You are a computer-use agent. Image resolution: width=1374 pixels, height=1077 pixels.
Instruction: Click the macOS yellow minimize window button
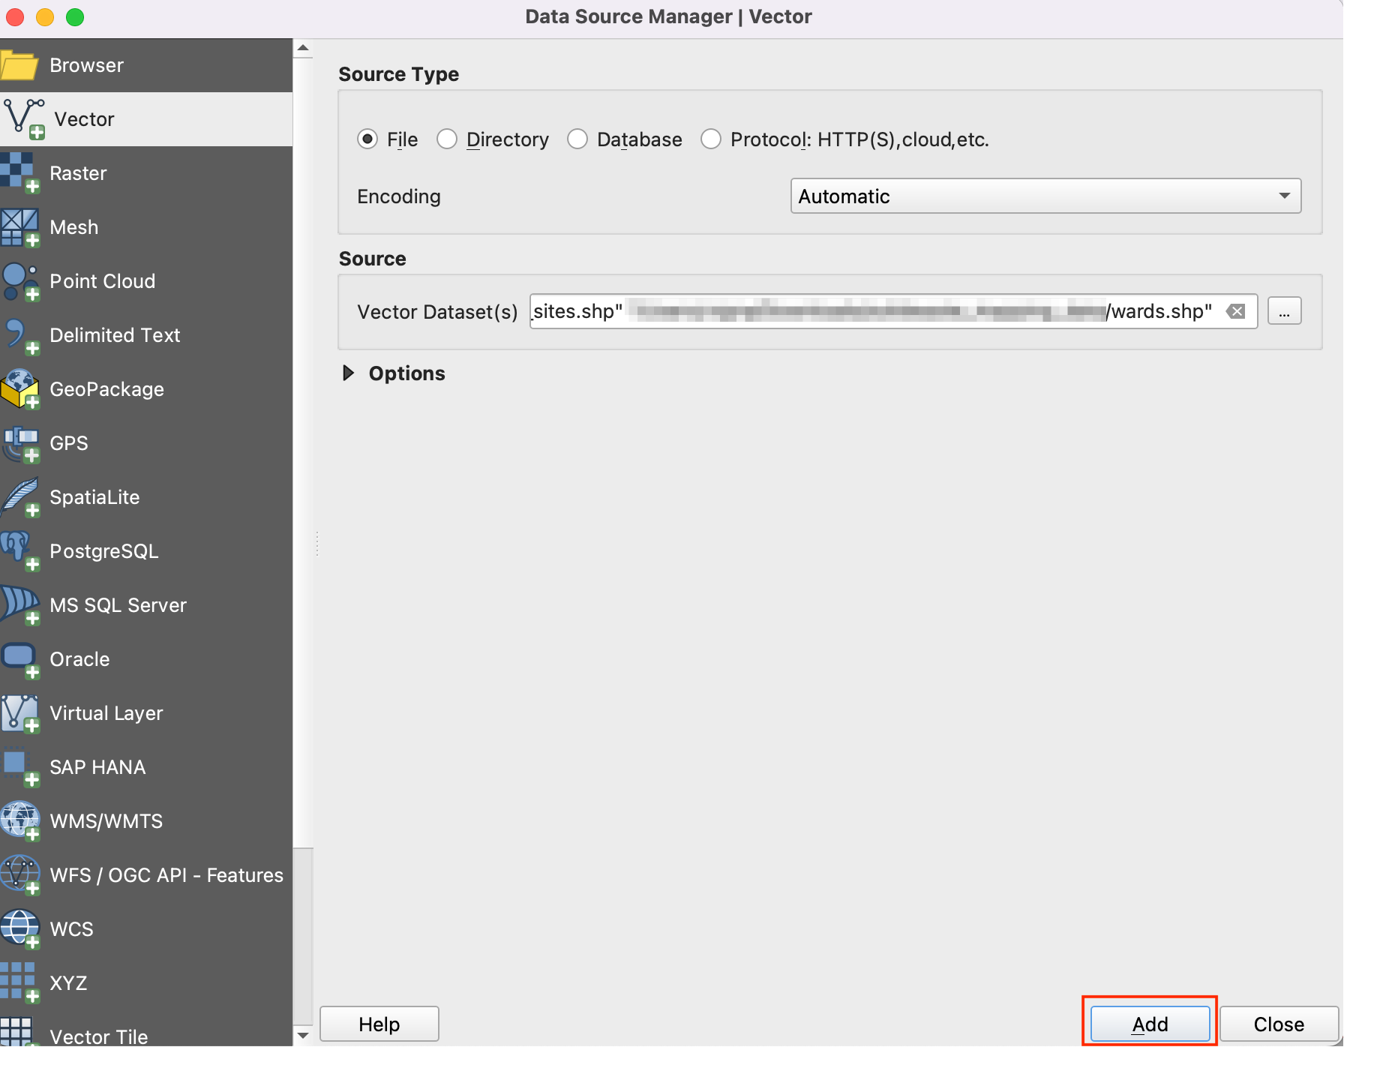point(45,17)
